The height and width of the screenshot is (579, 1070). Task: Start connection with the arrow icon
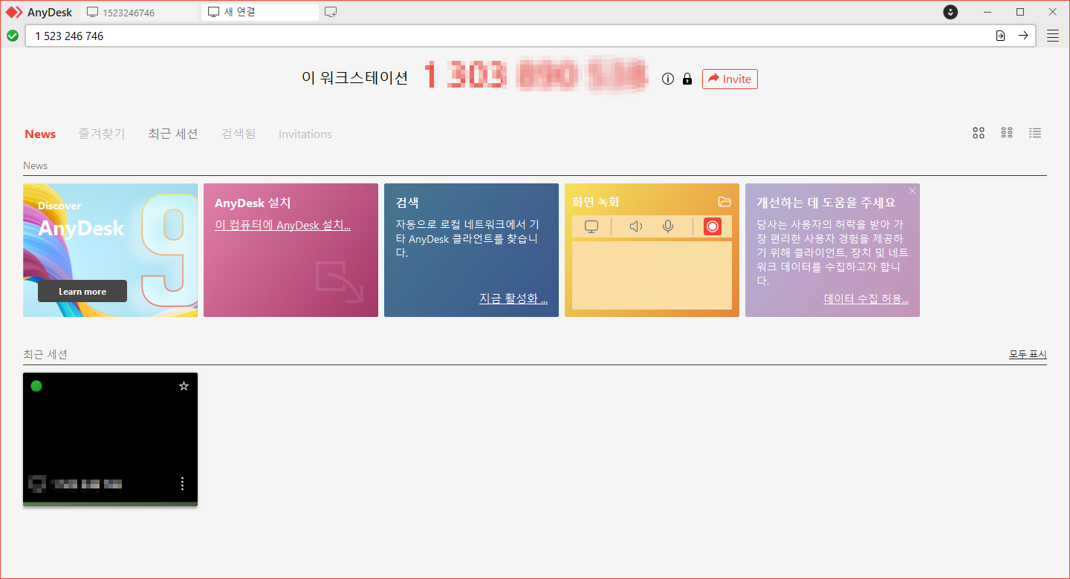[1023, 36]
